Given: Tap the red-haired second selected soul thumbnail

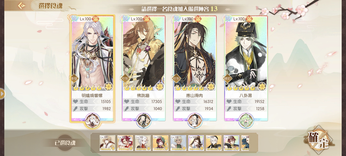Looking at the screenshot, I should [x=125, y=143].
